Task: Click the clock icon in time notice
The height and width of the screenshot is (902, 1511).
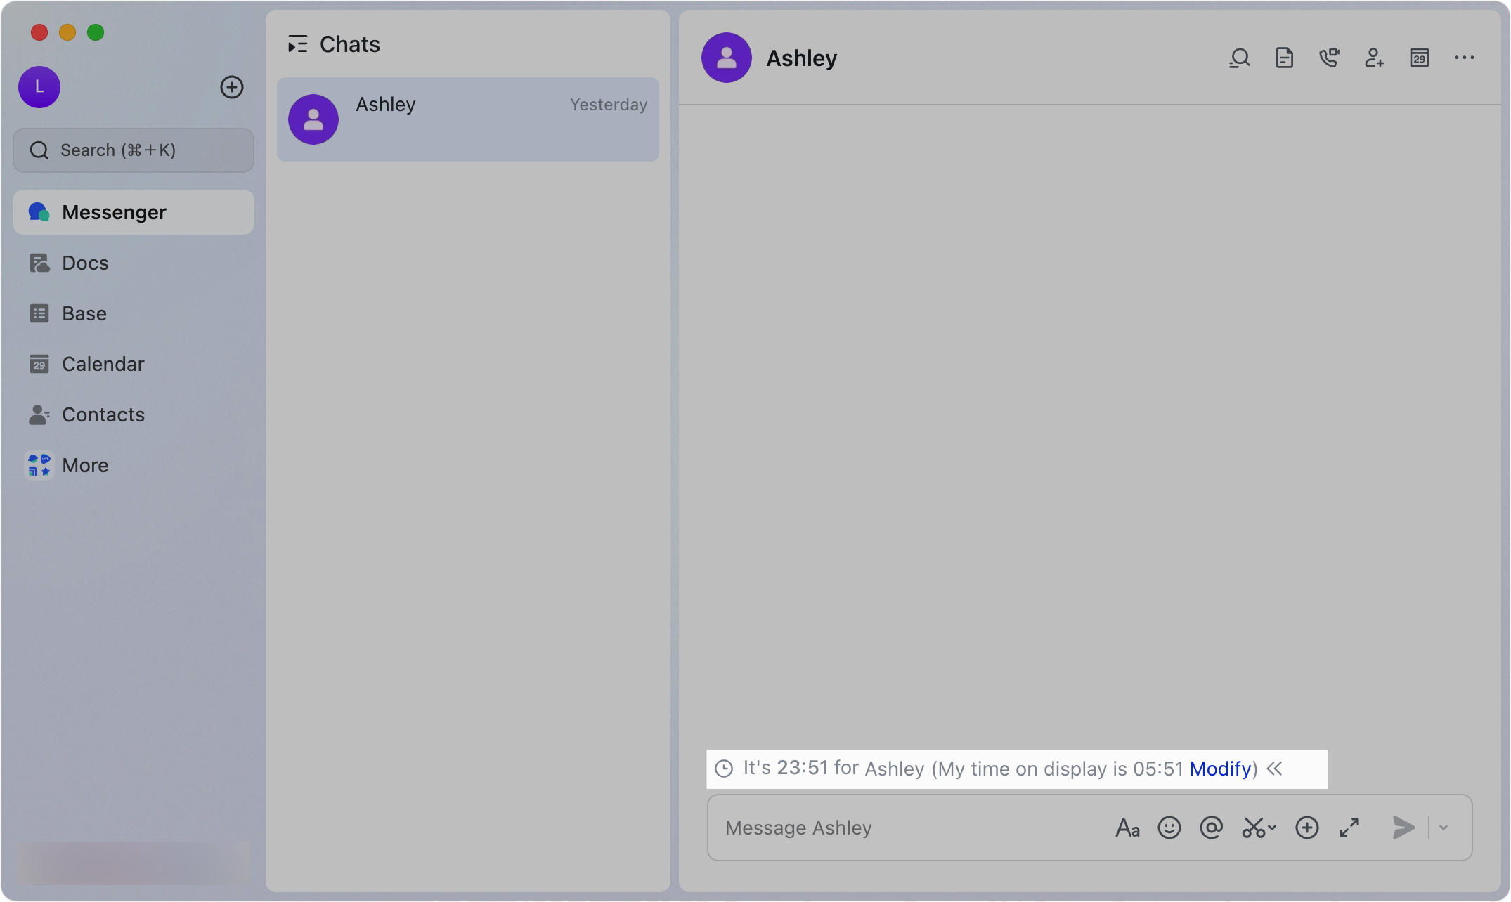Action: click(724, 769)
